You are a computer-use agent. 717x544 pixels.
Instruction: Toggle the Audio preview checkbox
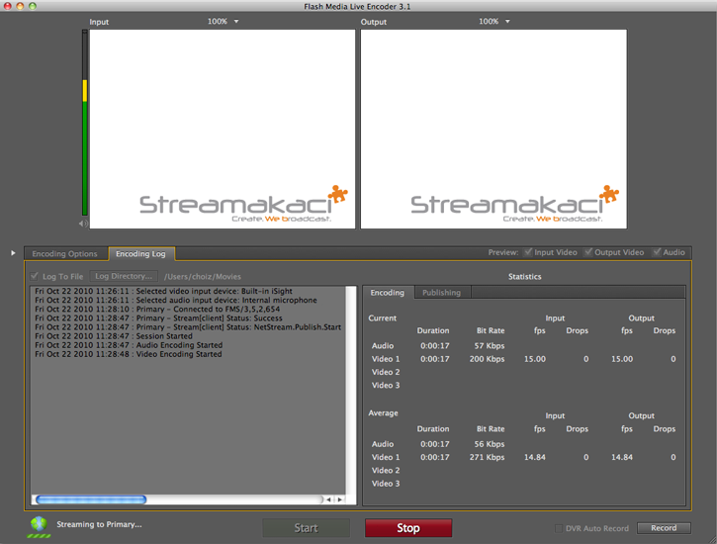coord(657,252)
